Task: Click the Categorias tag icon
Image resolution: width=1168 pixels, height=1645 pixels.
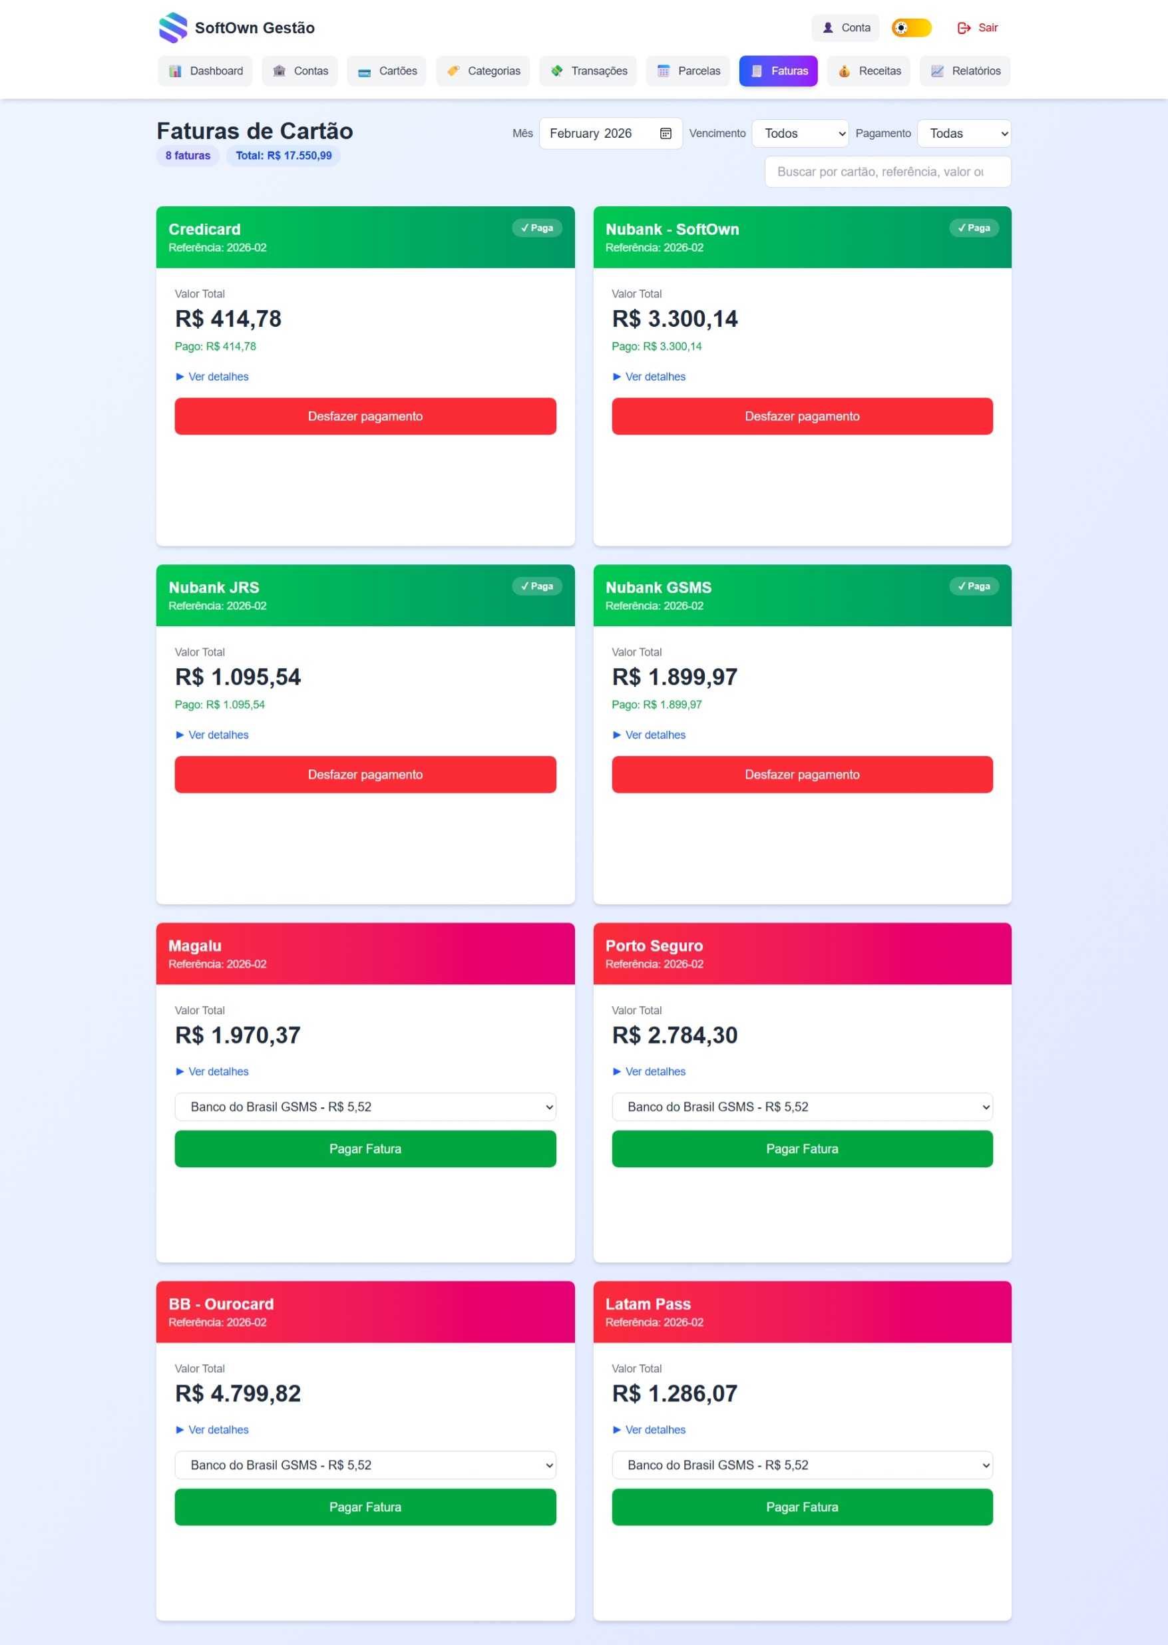Action: point(453,71)
